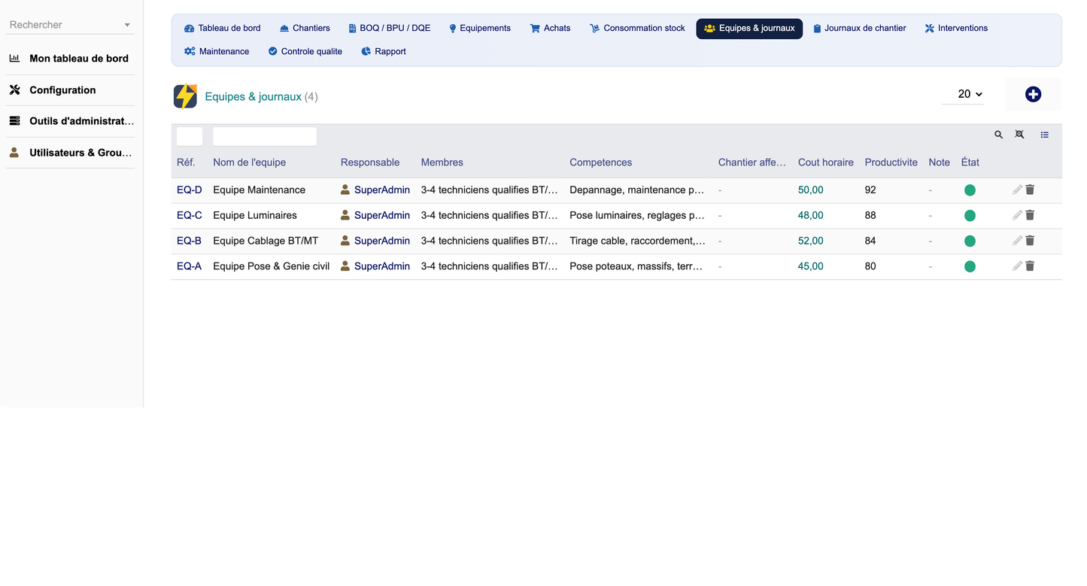Edit Equipe Luminaires with pencil icon
Viewport: 1087px width, 586px height.
[1017, 215]
